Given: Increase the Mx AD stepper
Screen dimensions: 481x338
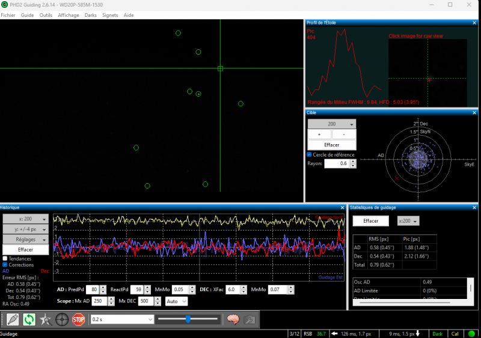Looking at the screenshot, I should coord(111,300).
